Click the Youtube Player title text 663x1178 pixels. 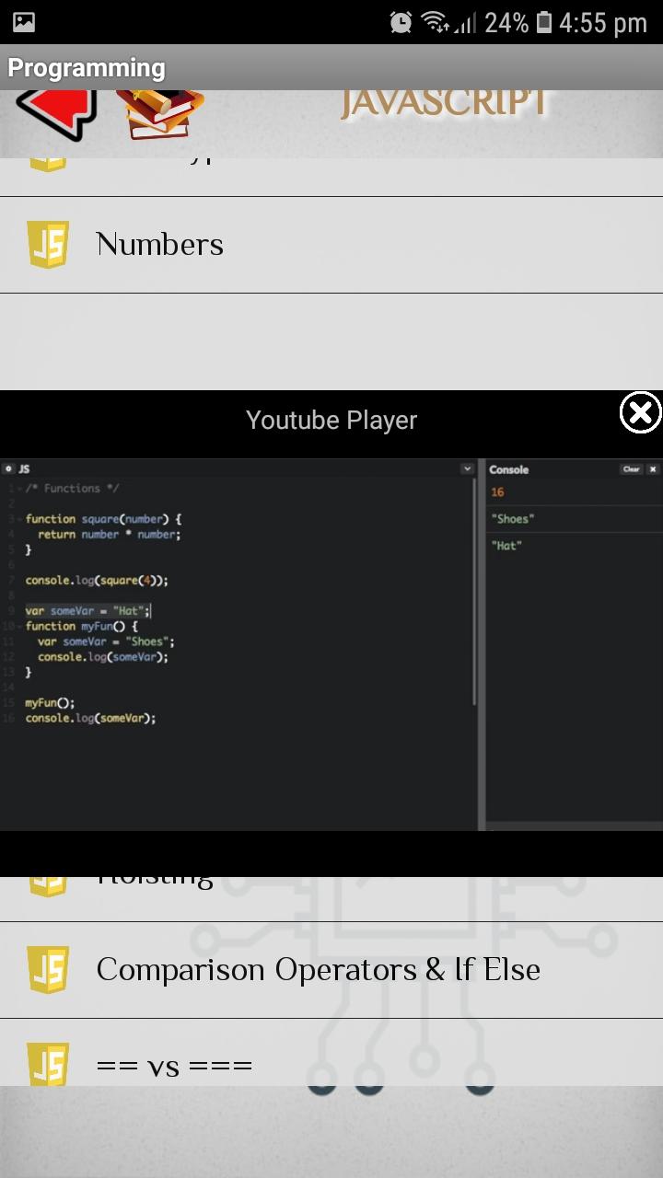click(331, 421)
